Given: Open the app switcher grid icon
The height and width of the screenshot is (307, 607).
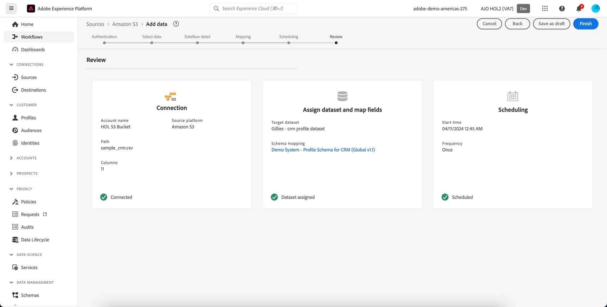Looking at the screenshot, I should click(x=545, y=8).
